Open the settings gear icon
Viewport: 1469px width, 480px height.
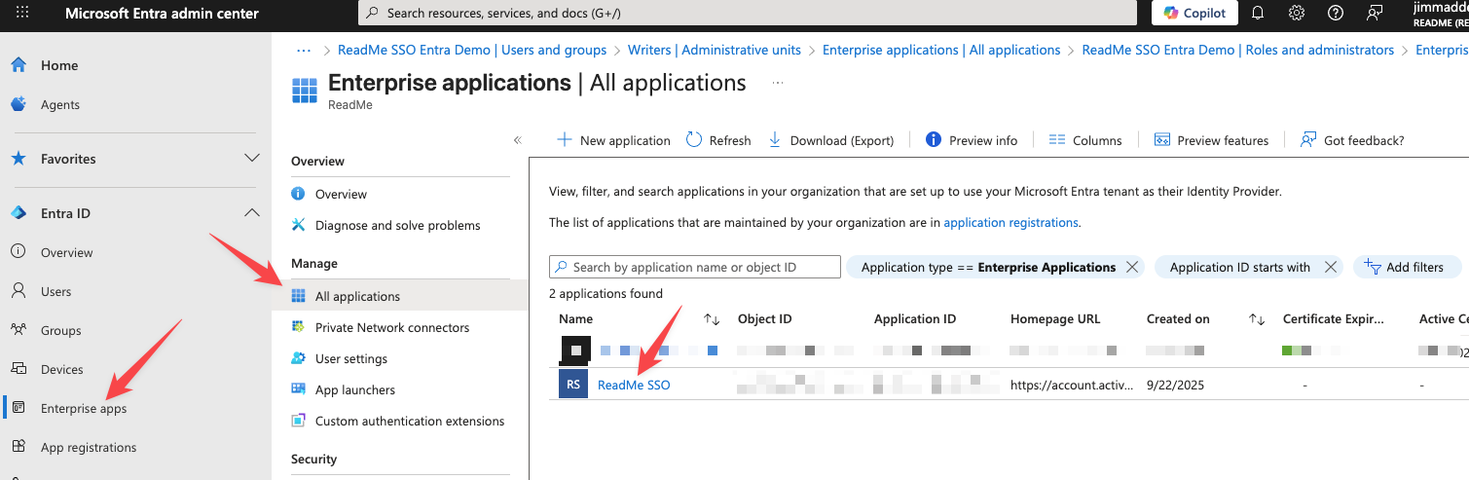click(x=1297, y=14)
